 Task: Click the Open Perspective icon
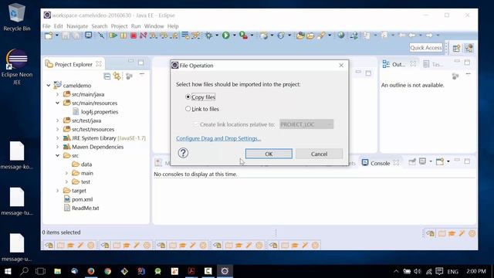coord(456,48)
